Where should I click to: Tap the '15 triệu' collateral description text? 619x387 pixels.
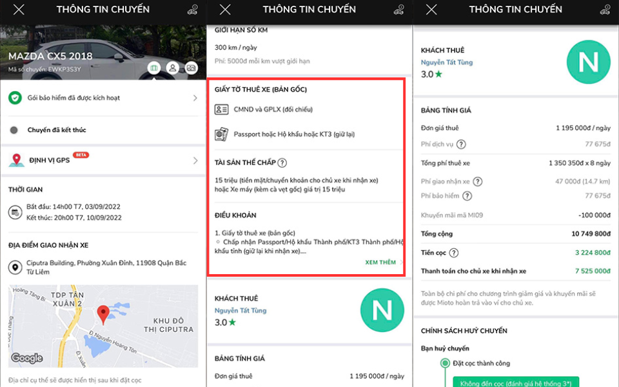(297, 185)
